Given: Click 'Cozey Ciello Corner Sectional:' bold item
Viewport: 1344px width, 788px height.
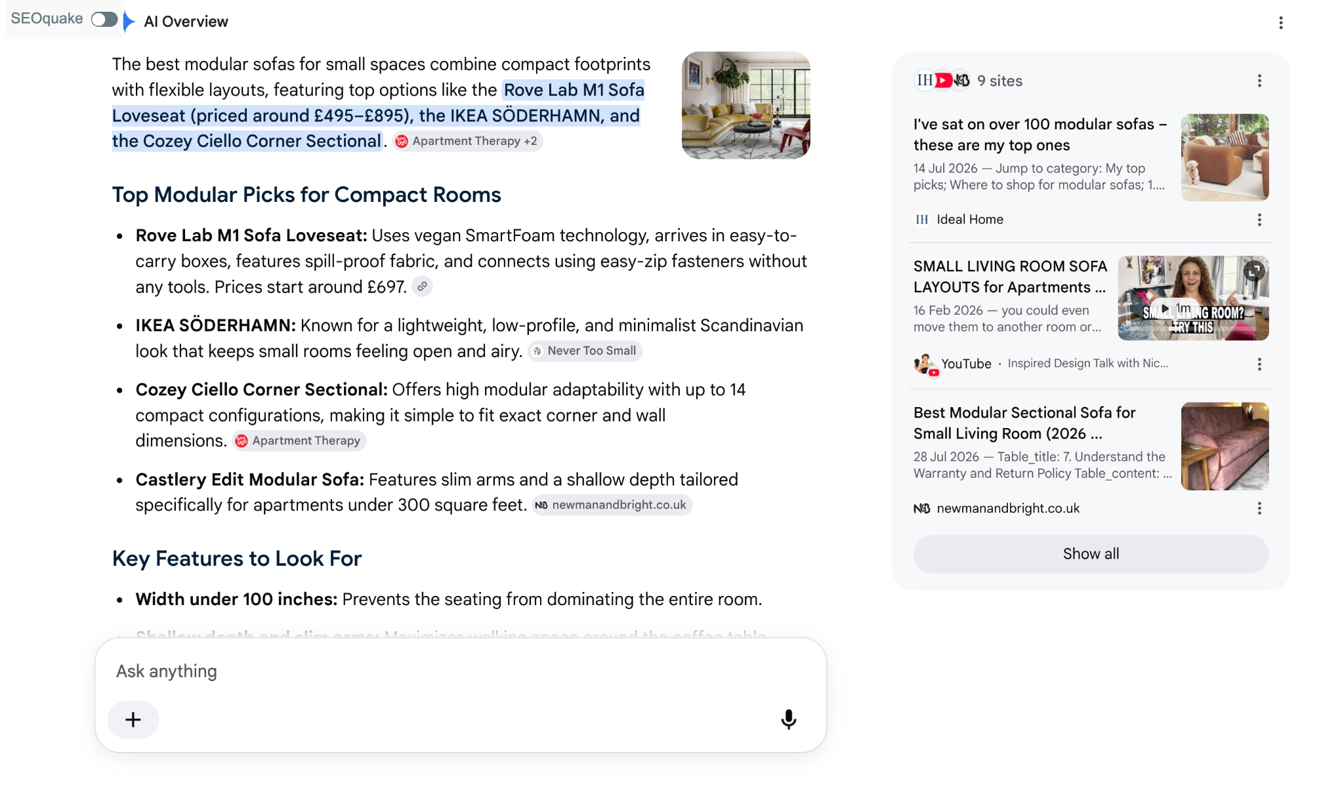Looking at the screenshot, I should (x=261, y=390).
